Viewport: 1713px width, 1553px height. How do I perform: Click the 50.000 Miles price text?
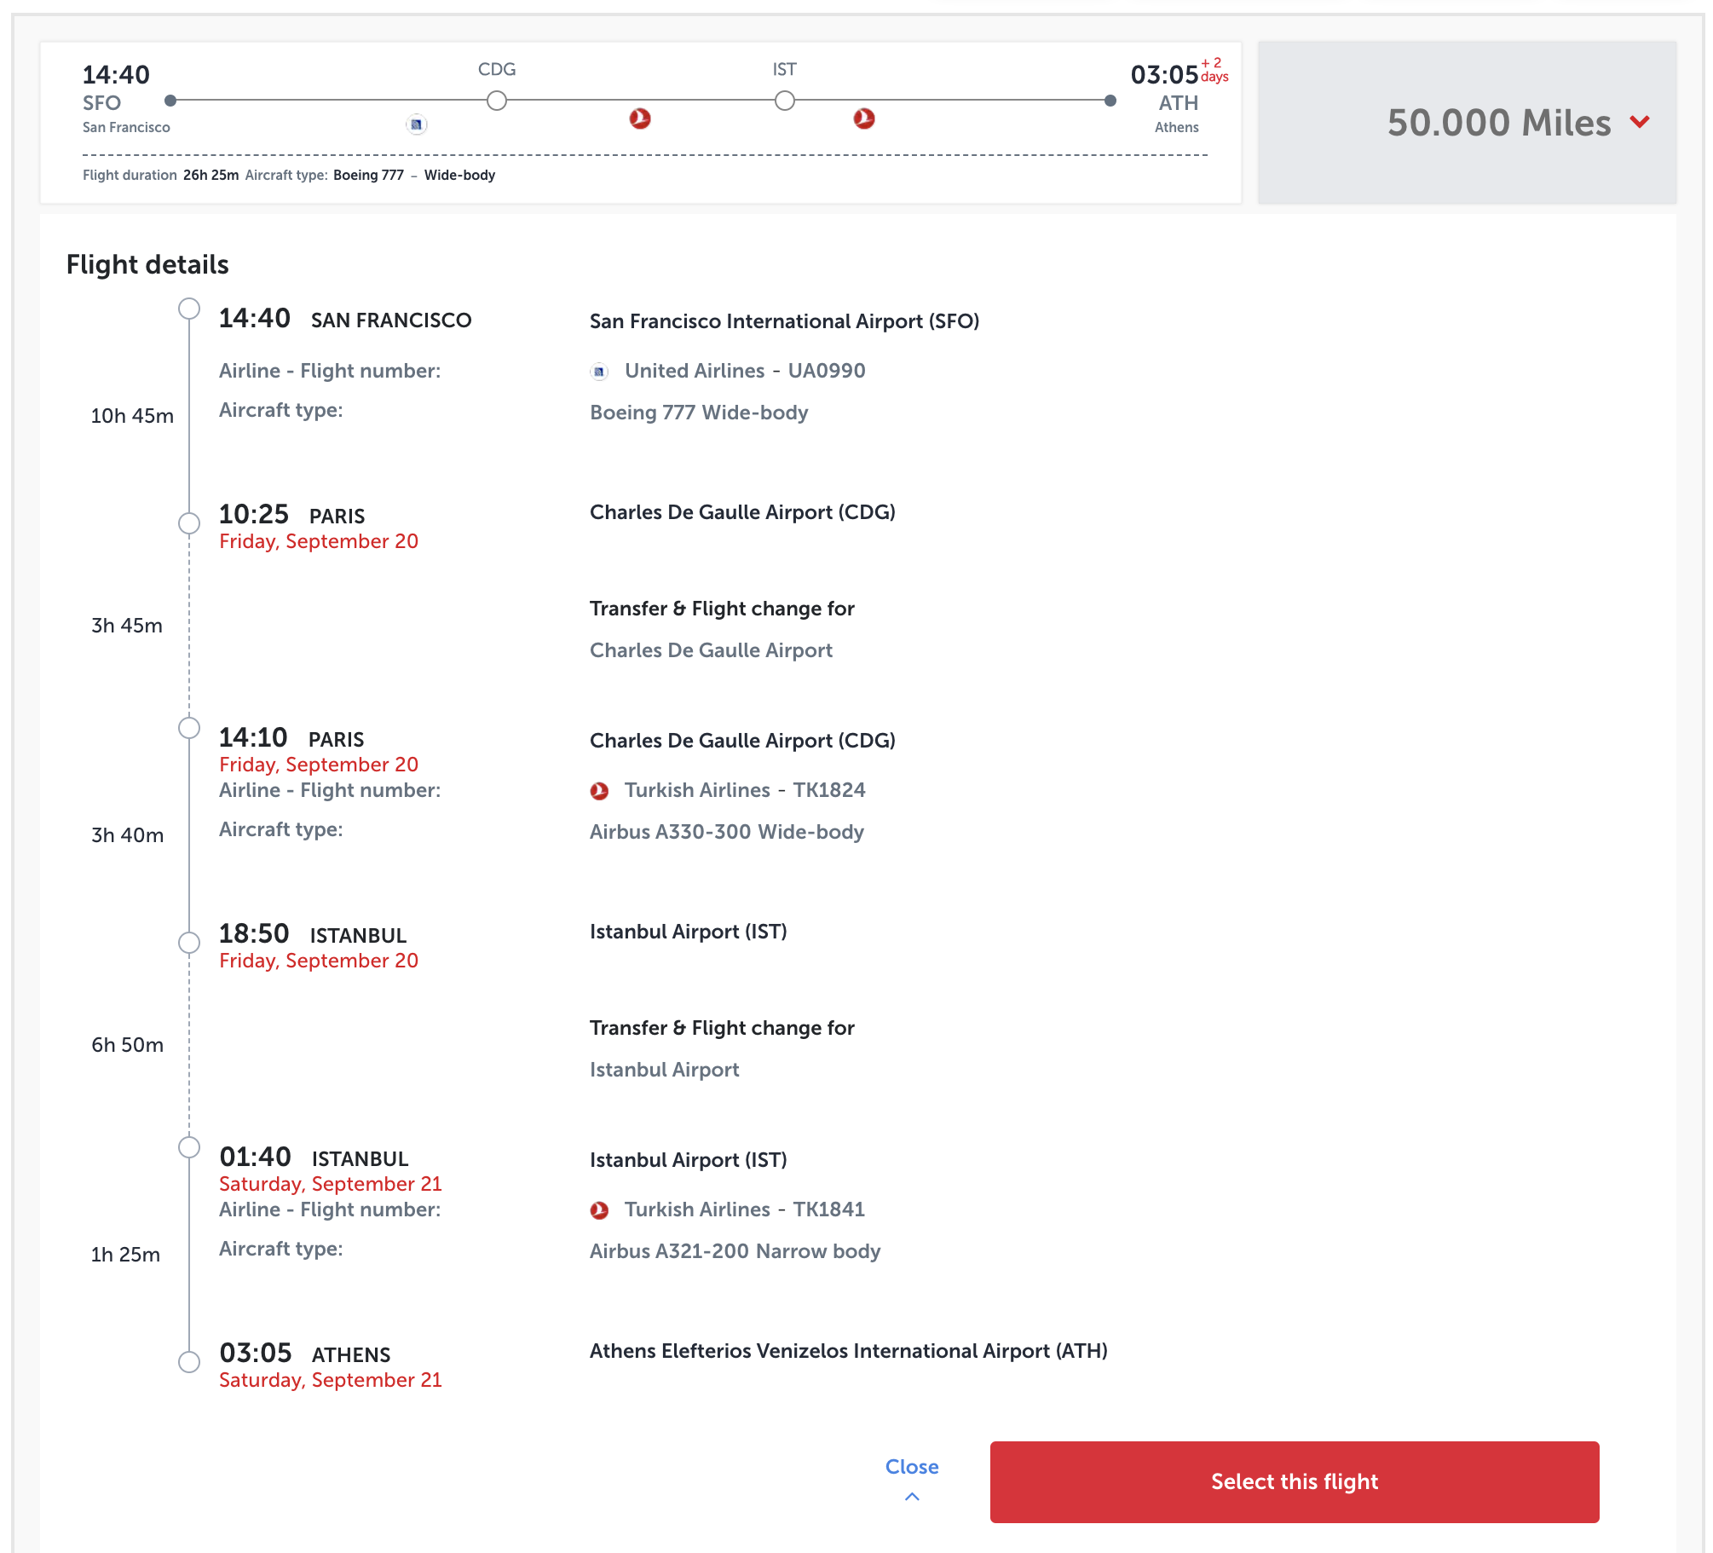(x=1499, y=123)
